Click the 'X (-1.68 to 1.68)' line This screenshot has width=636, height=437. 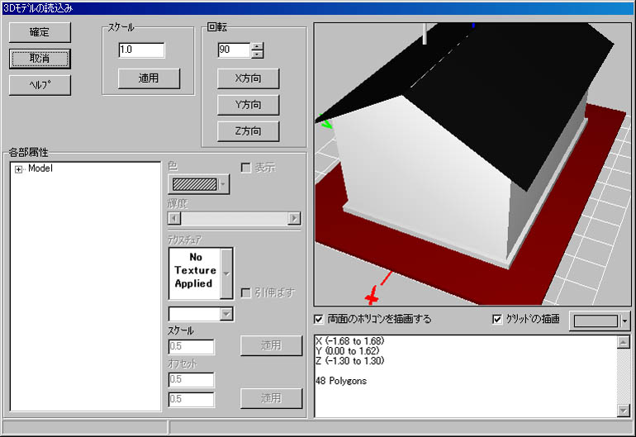pyautogui.click(x=349, y=341)
